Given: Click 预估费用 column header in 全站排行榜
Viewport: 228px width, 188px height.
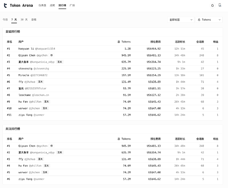Looking at the screenshot, I should coord(155,42).
